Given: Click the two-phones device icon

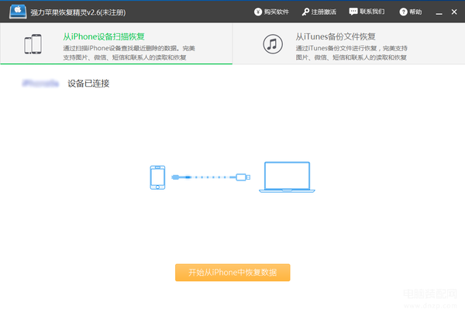Looking at the screenshot, I should click(33, 44).
